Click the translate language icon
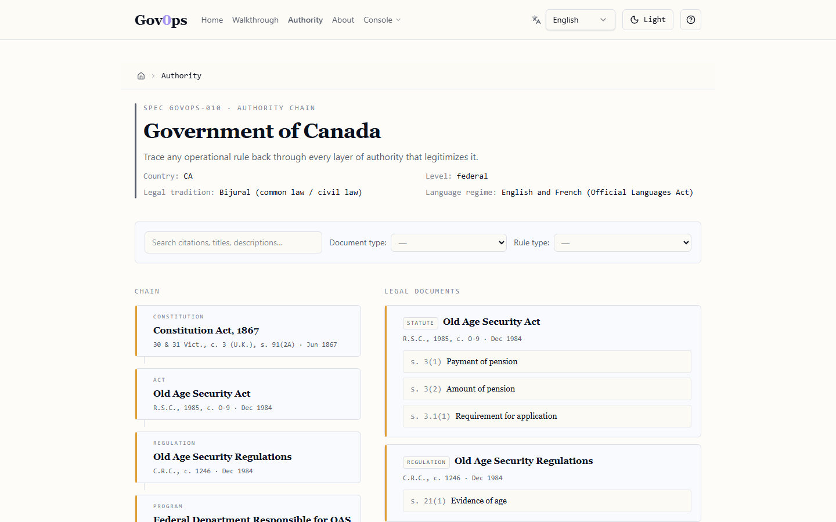Screen dimensions: 836x522 [x=536, y=20]
